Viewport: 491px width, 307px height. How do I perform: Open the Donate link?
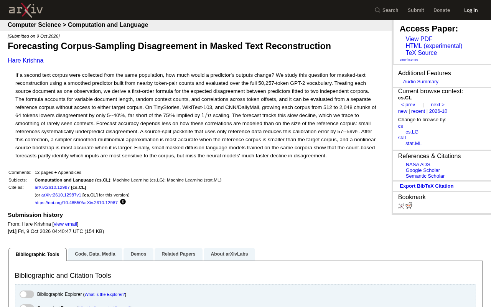coord(442,10)
